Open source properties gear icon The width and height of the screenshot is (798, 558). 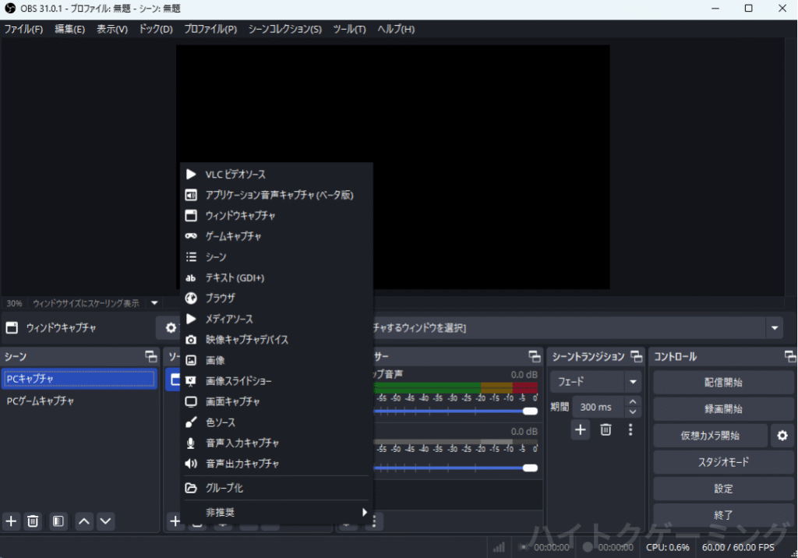pos(171,328)
